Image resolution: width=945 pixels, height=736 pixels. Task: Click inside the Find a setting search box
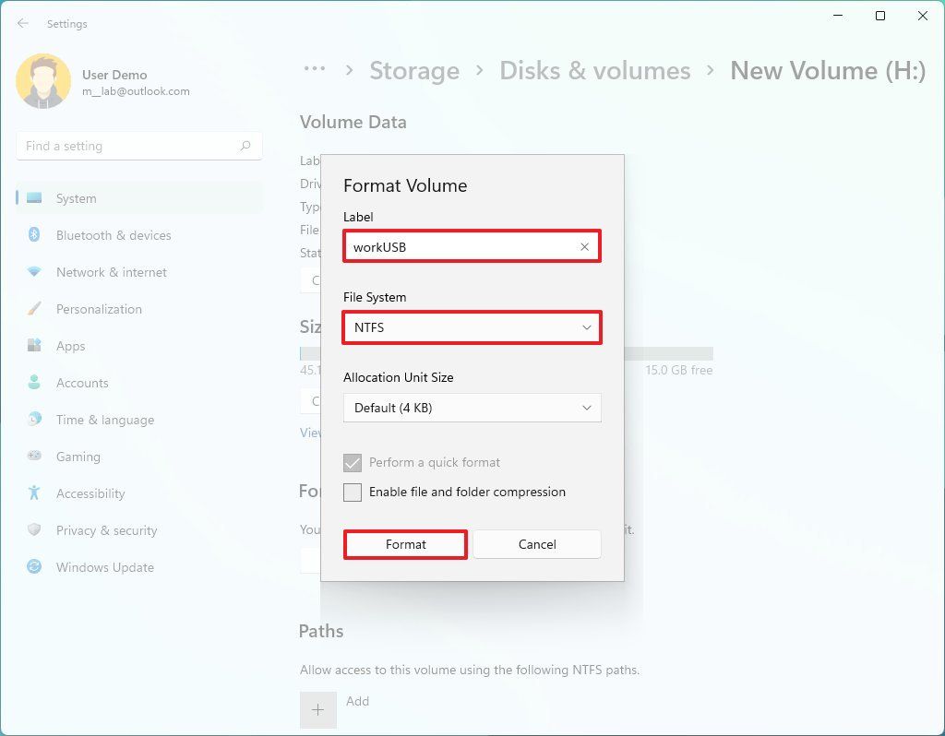tap(129, 146)
